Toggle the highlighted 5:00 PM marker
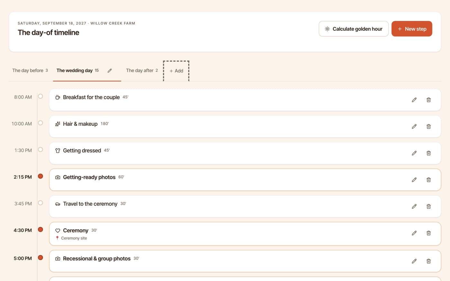Viewport: 450px width, 281px height. pos(40,257)
